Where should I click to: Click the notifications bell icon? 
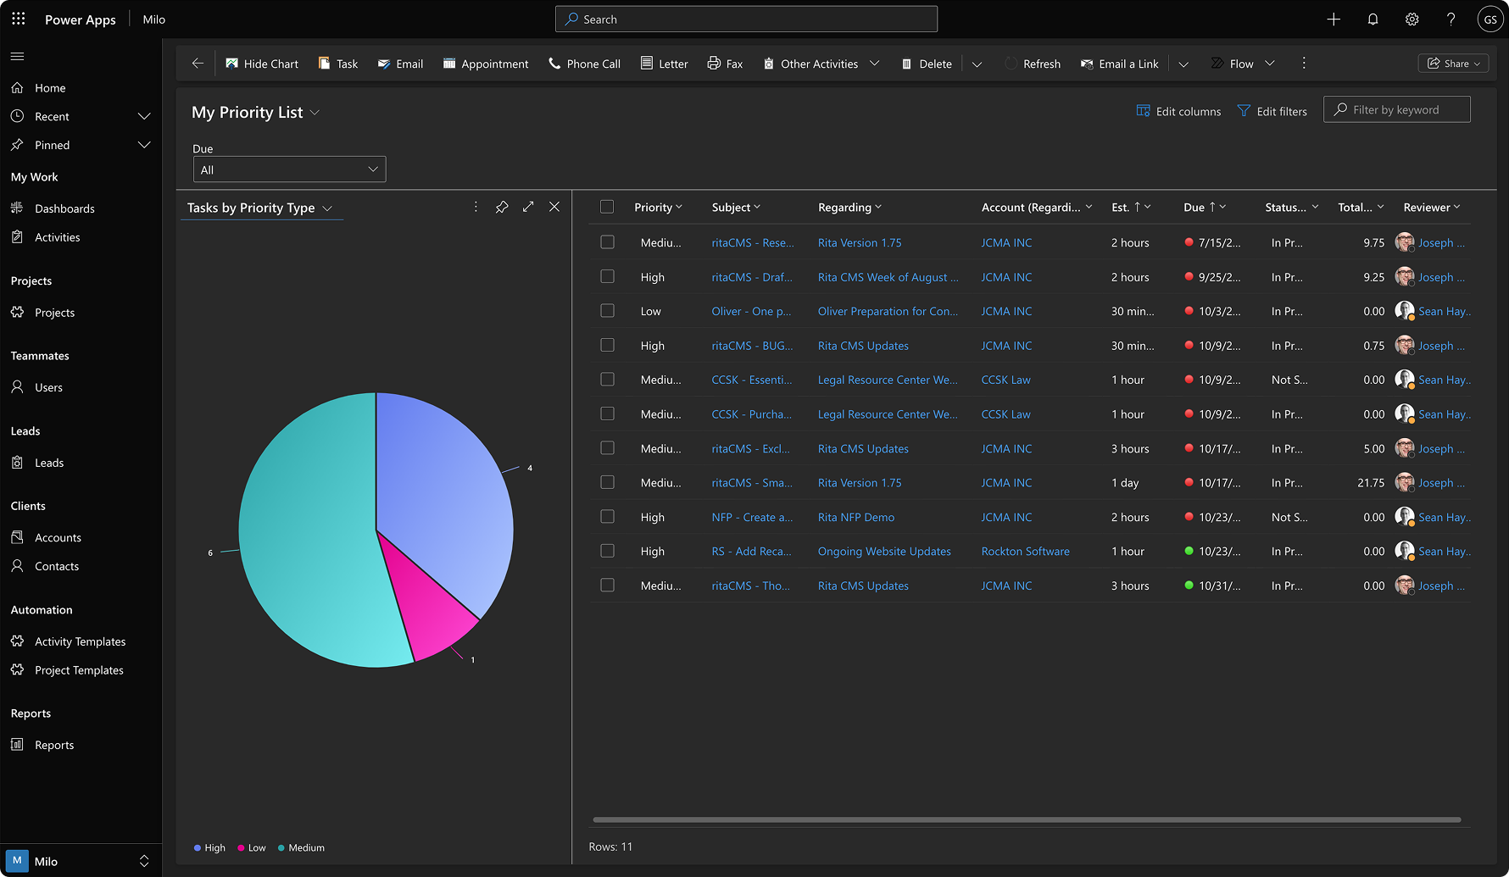click(1373, 19)
